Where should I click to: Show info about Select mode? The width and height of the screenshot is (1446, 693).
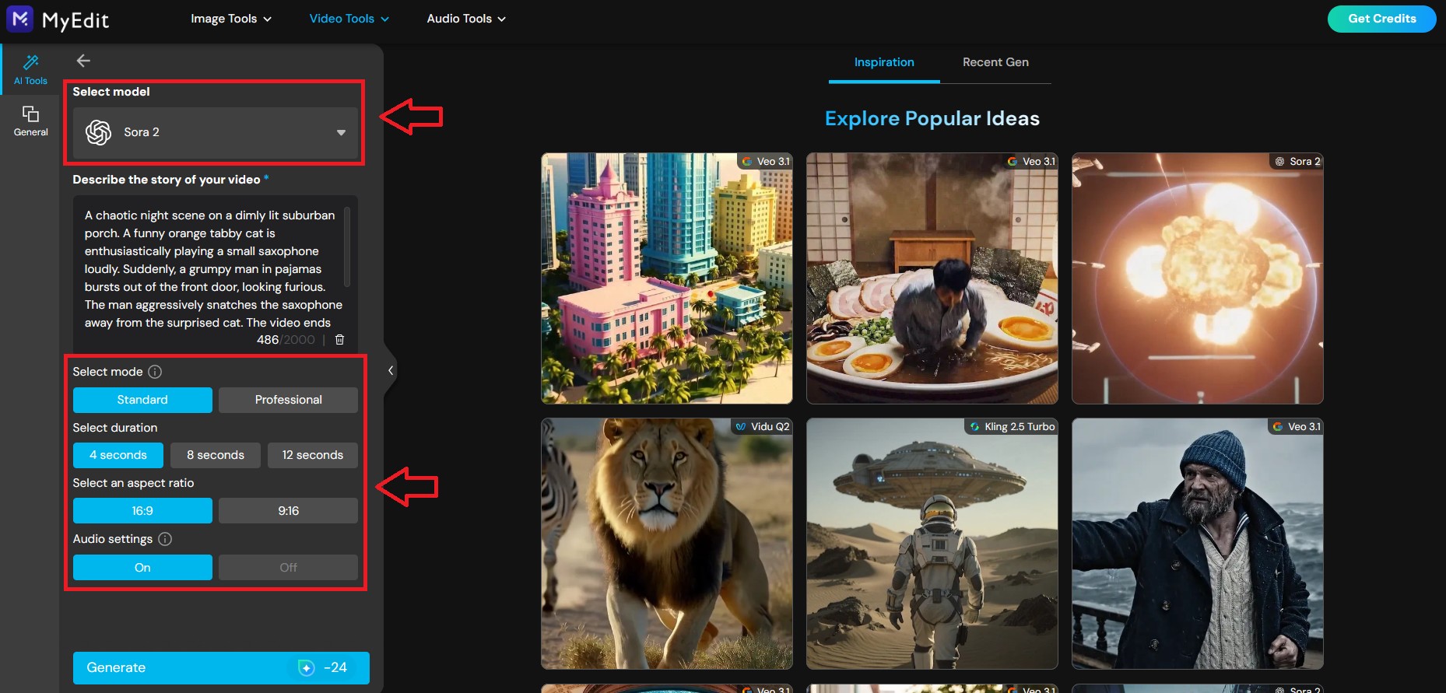coord(155,372)
